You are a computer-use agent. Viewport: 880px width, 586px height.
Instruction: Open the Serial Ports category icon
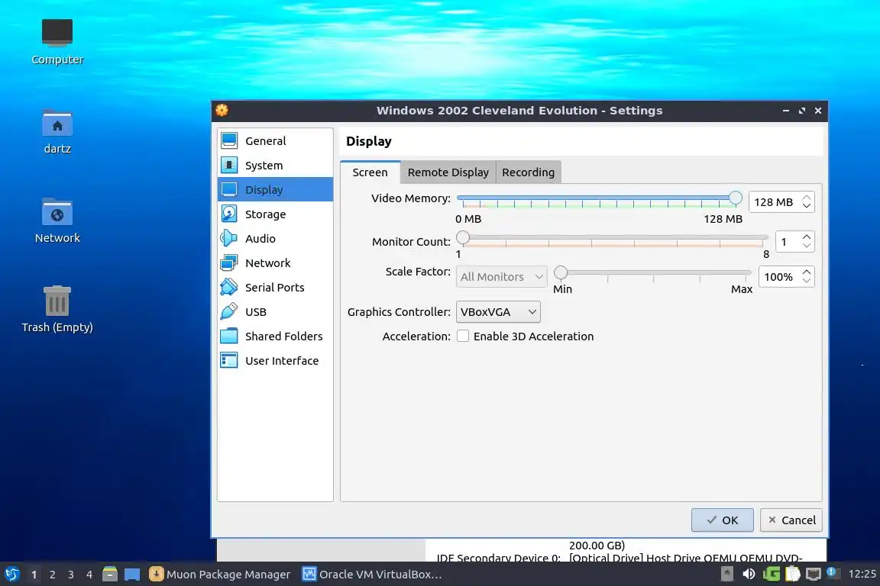tap(229, 287)
